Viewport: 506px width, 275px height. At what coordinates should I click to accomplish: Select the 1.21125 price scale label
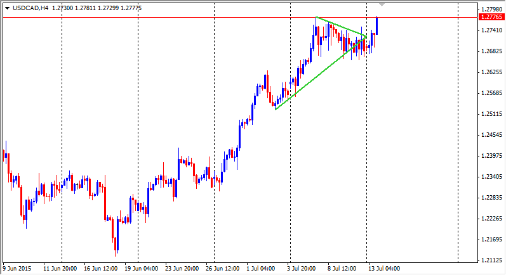click(491, 260)
